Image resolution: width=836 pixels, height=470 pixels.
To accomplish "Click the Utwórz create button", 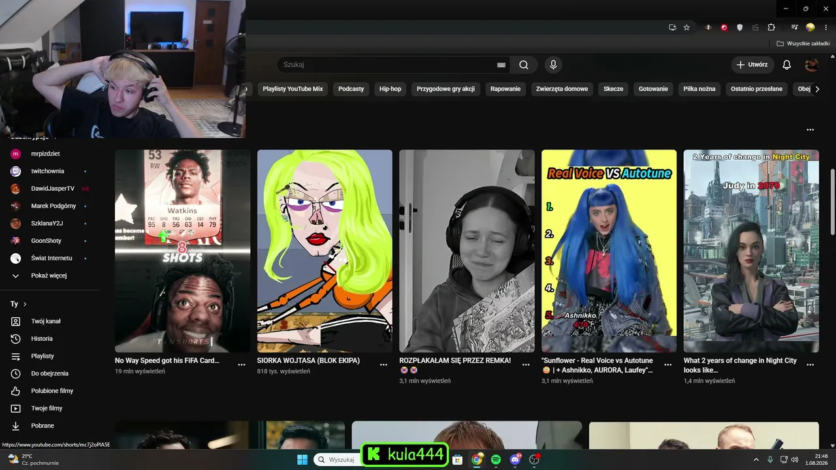I will coord(752,65).
